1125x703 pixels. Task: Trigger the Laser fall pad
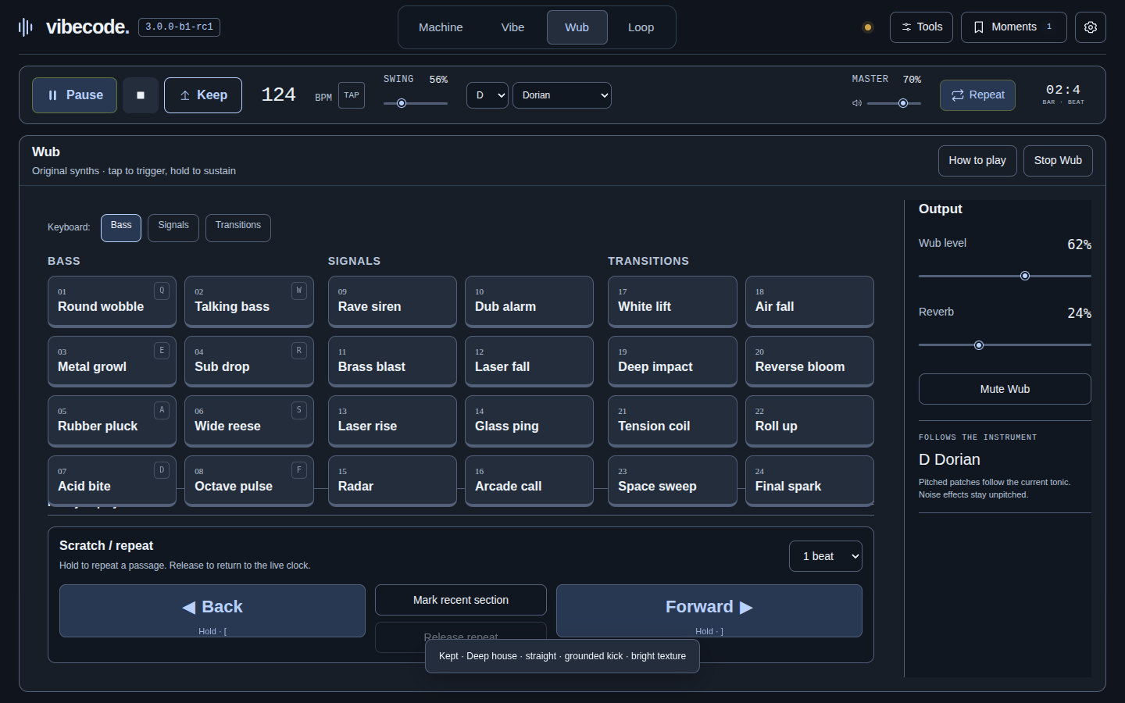pos(529,362)
